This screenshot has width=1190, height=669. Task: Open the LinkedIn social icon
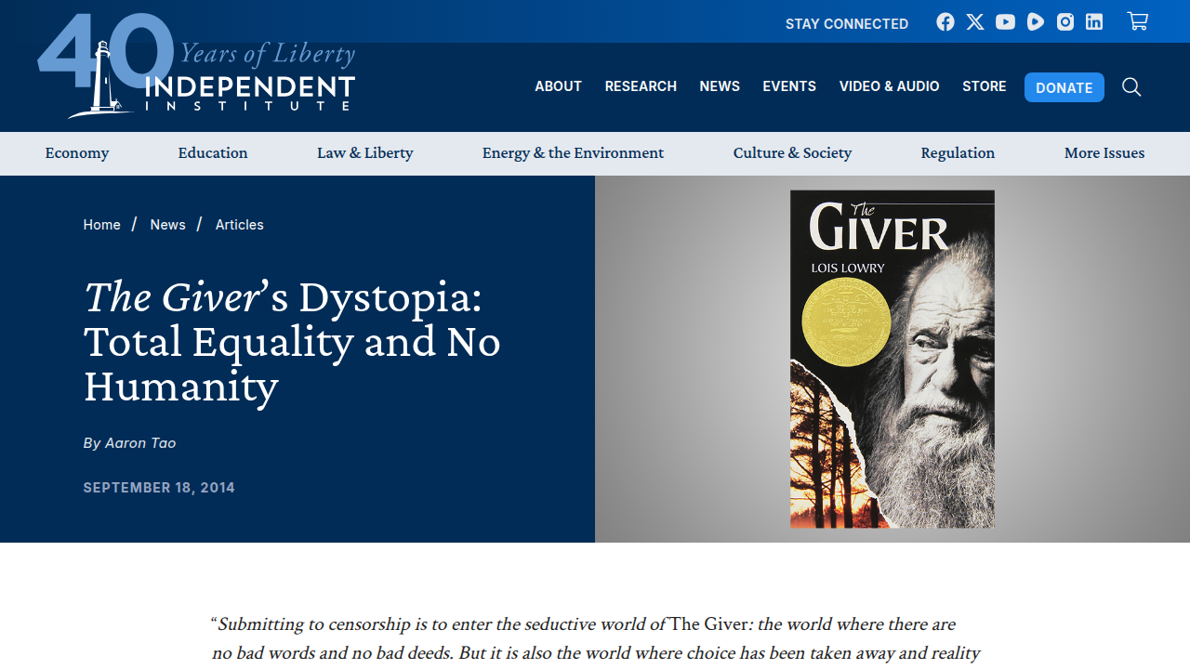(1094, 22)
